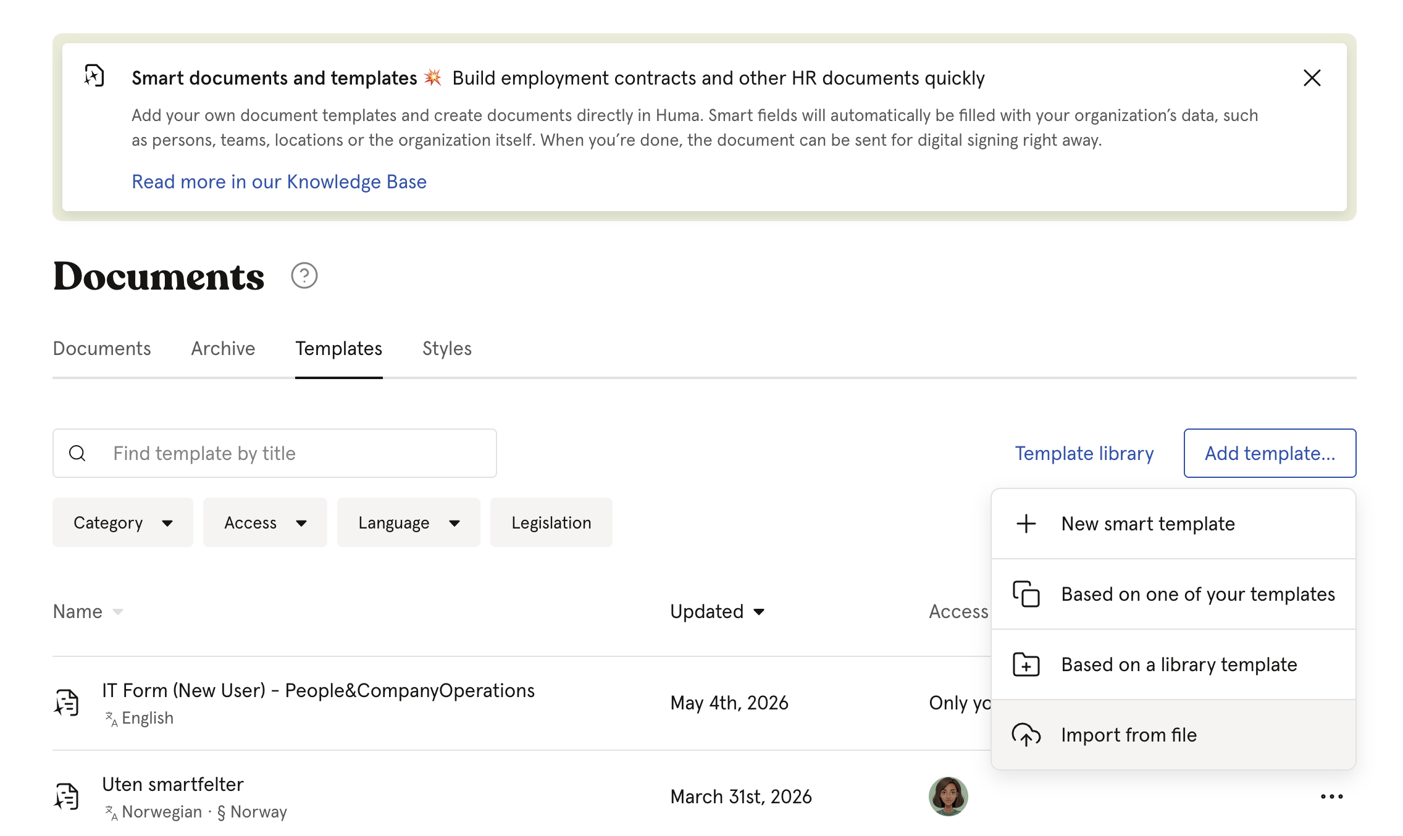
Task: Click the Legislation filter button
Action: (x=551, y=522)
